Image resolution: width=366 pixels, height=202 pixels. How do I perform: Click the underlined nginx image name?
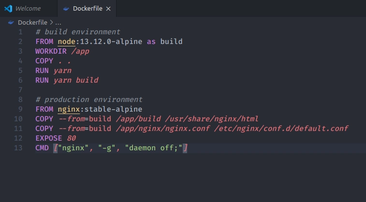point(69,109)
